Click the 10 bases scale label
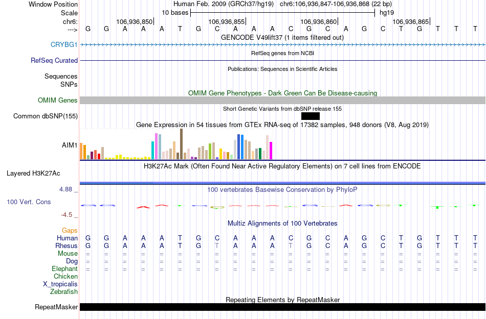The width and height of the screenshot is (486, 319). click(x=175, y=13)
